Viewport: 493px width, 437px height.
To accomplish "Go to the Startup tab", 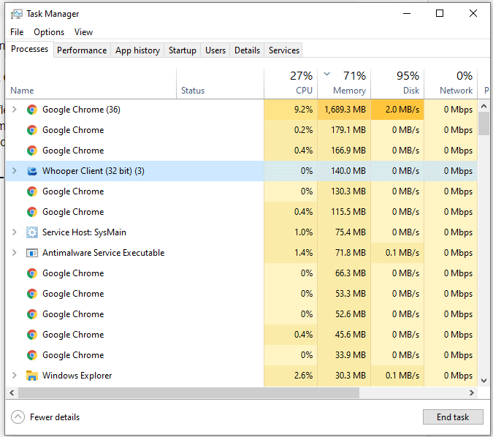I will click(183, 50).
